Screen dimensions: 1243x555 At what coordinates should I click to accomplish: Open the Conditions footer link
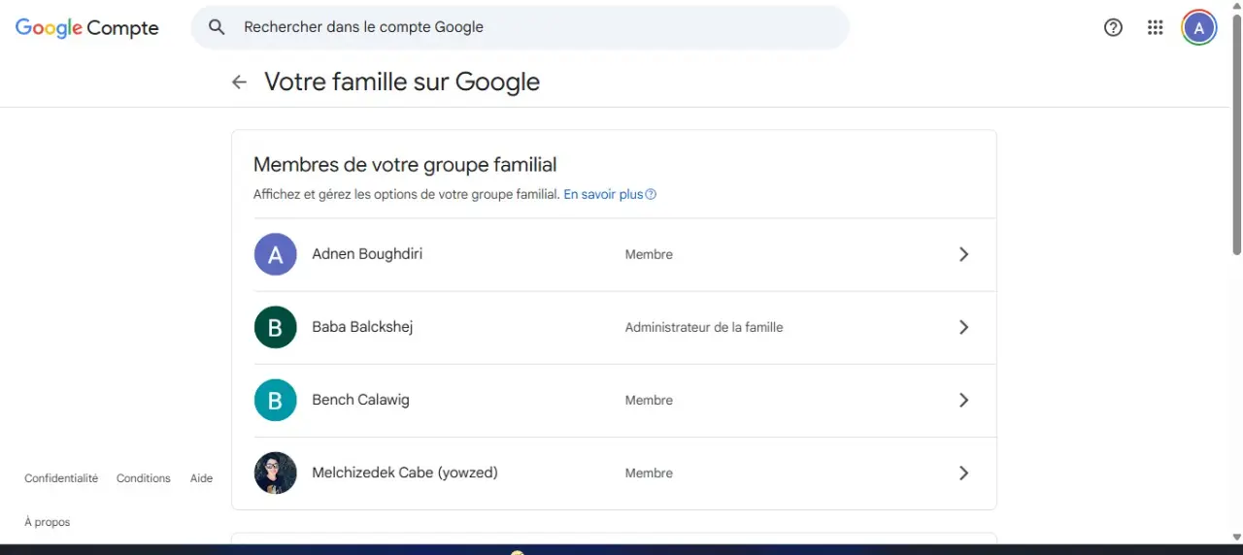(143, 478)
